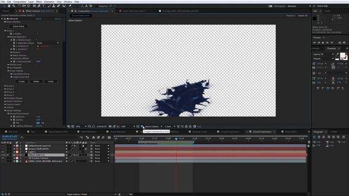This screenshot has height=196, width=349.
Task: Toggle visibility of the Black Solid 13 layer
Action: [x=3, y=155]
